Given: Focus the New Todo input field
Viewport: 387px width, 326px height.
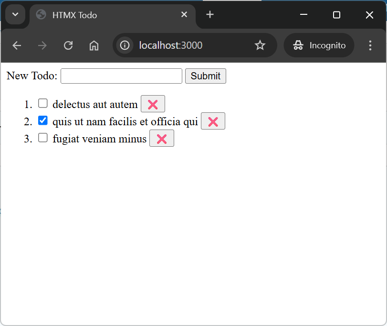Looking at the screenshot, I should coord(121,76).
